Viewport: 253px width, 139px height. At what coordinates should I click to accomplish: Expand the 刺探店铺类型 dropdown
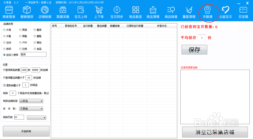[x=31, y=101]
